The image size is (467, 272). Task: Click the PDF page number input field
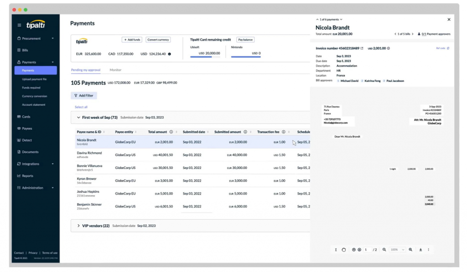click(367, 250)
